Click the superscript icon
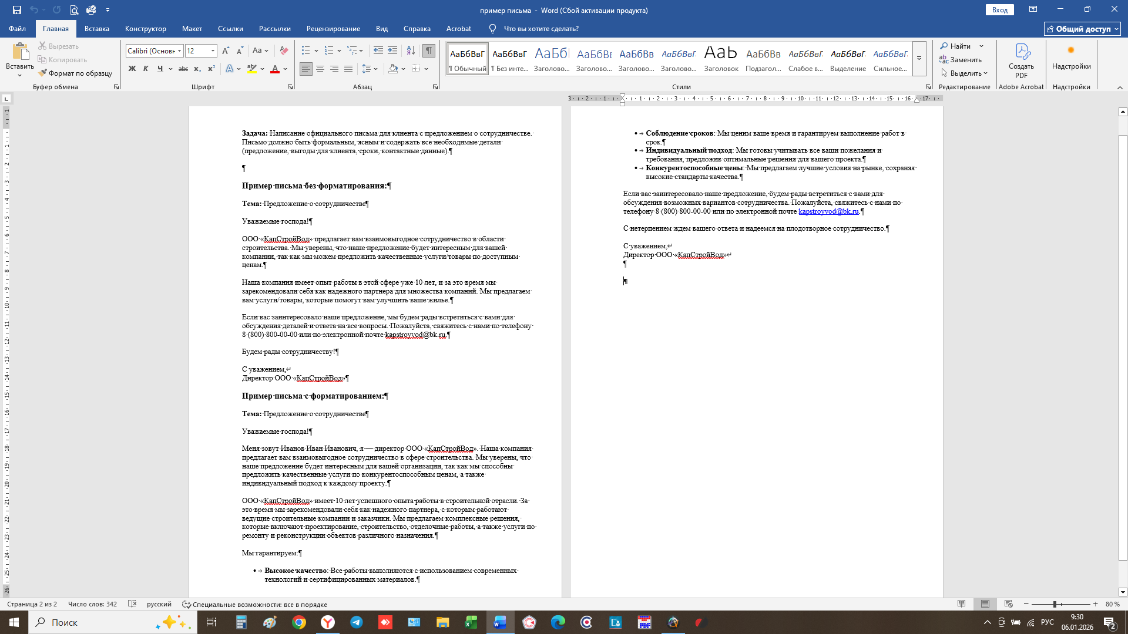Image resolution: width=1128 pixels, height=634 pixels. (211, 69)
